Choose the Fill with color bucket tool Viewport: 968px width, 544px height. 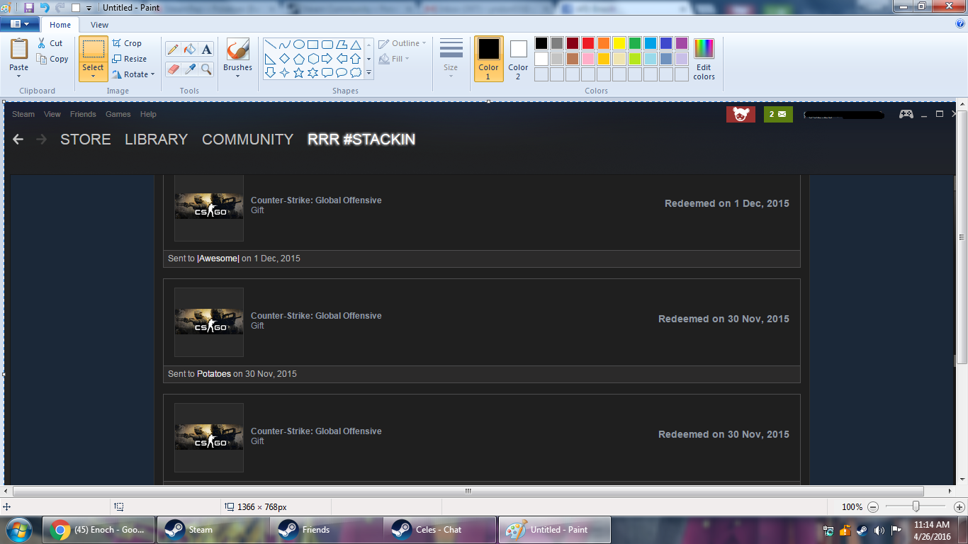click(189, 49)
